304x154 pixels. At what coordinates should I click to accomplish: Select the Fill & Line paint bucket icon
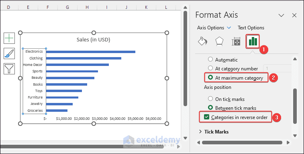tap(202, 41)
